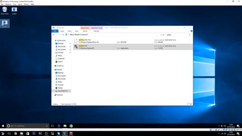
Task: Open Documents under Quick access
Action: (x=62, y=49)
